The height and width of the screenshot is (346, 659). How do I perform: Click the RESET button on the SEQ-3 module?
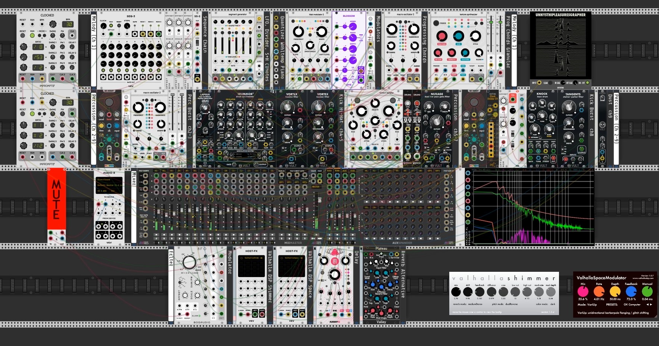tap(119, 25)
